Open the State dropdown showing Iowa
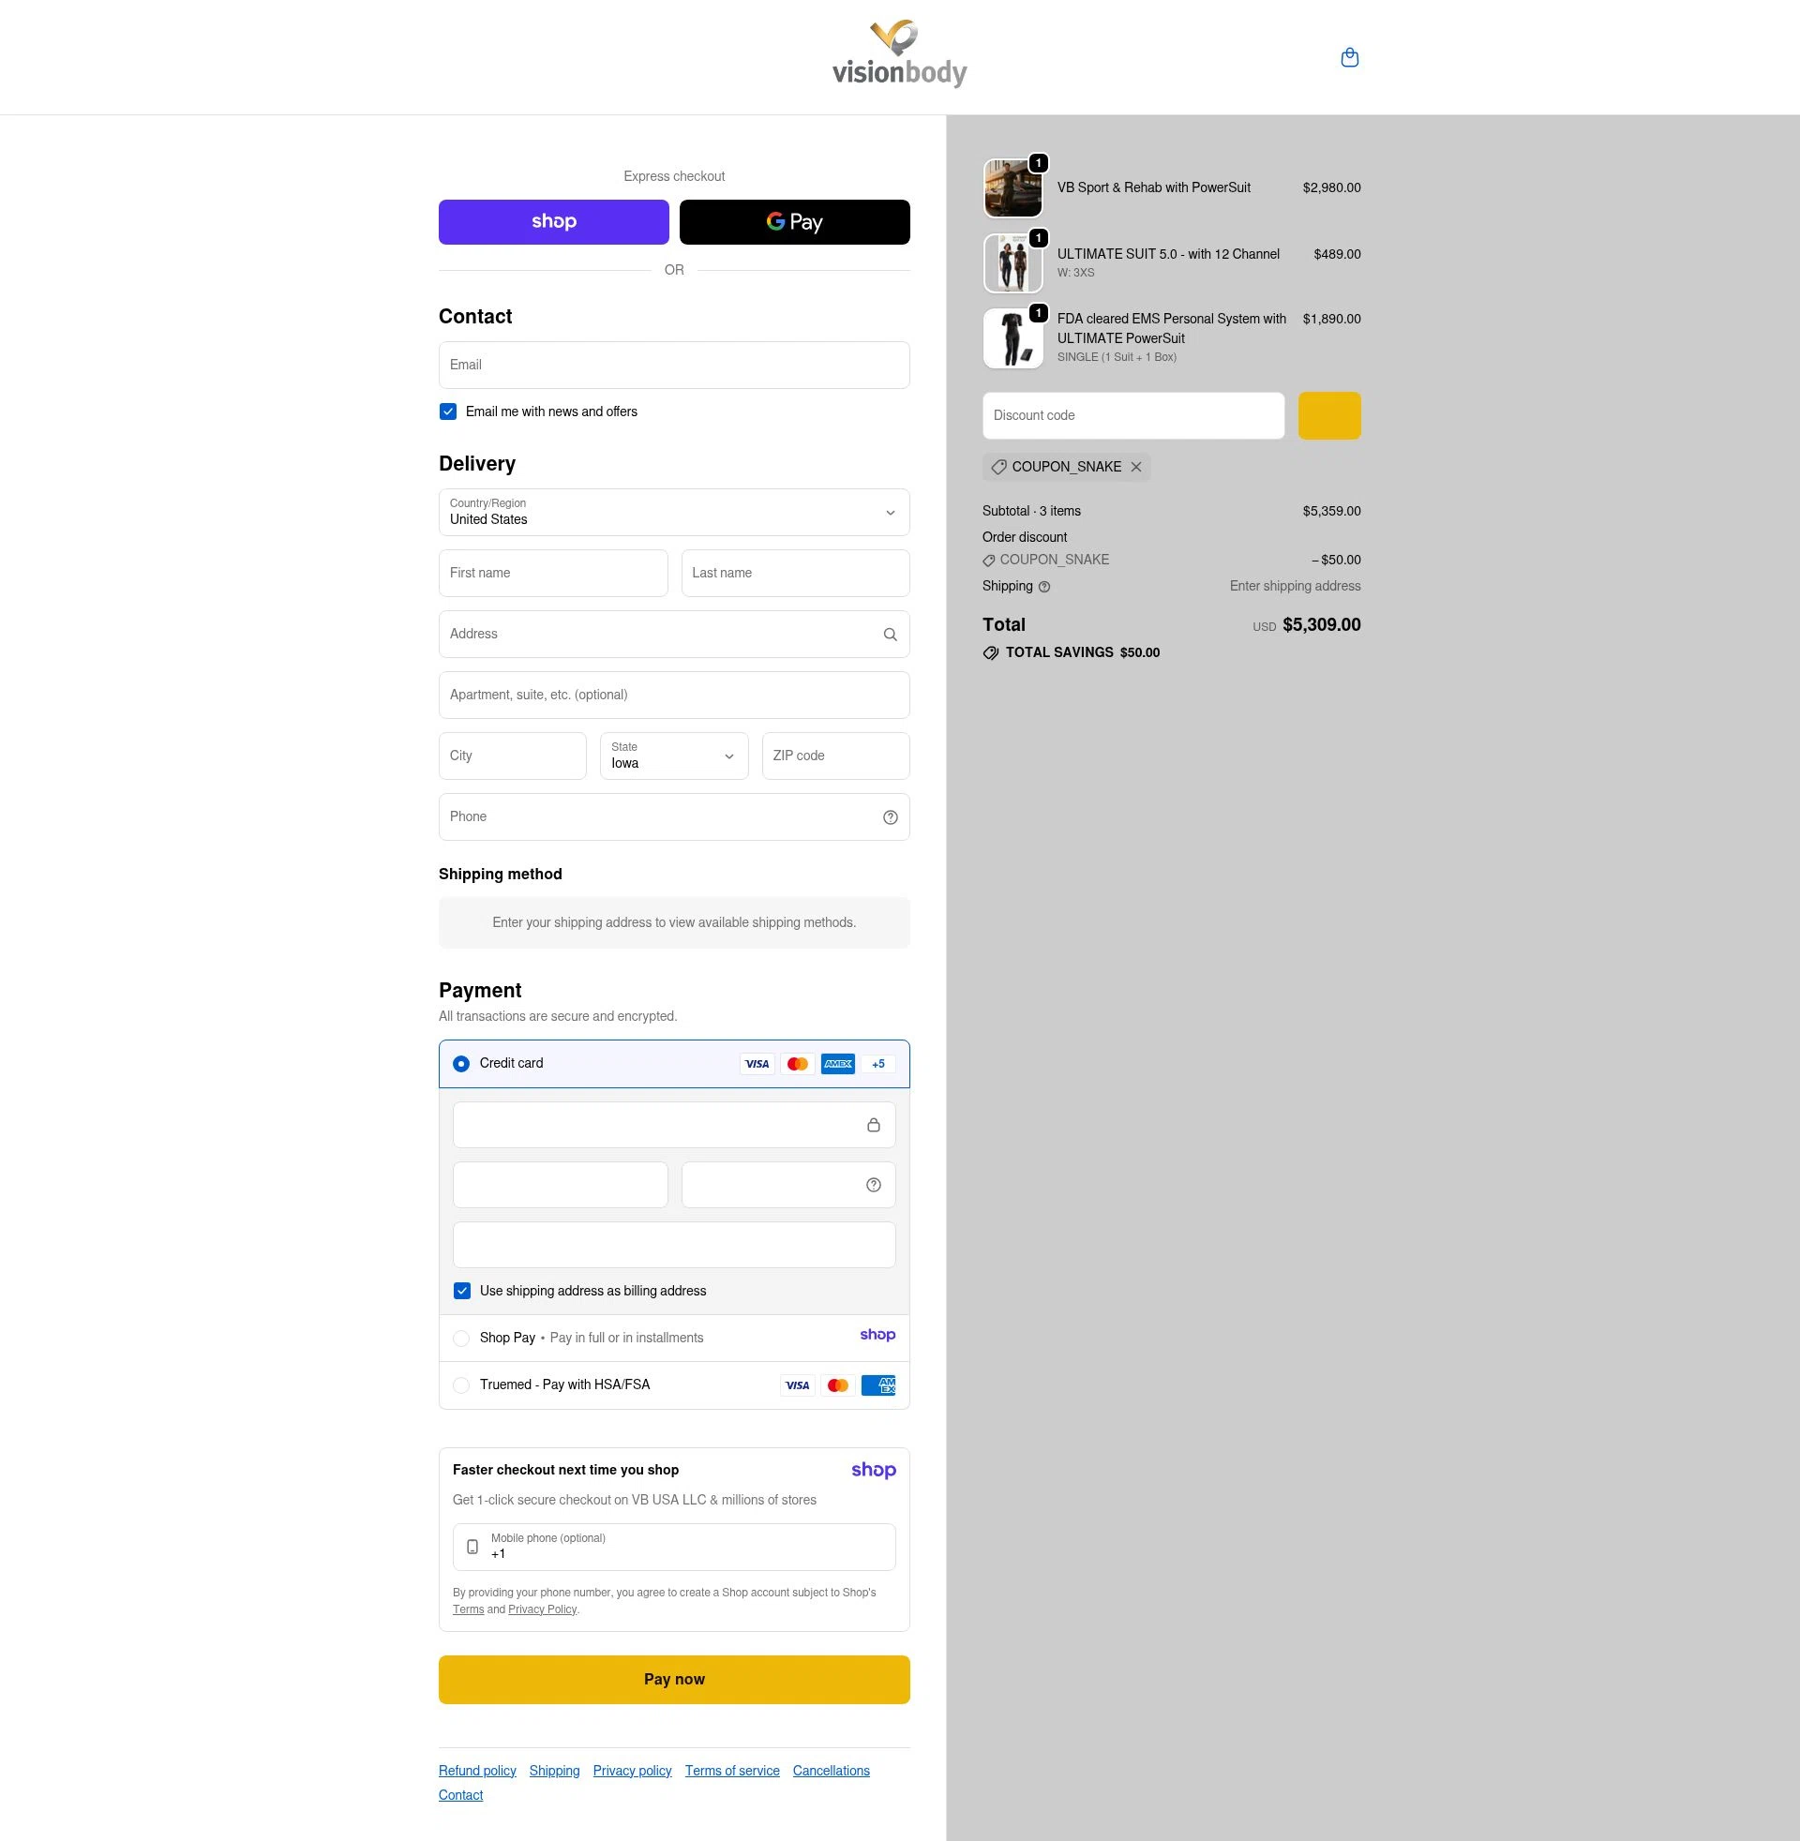1800x1841 pixels. [673, 756]
